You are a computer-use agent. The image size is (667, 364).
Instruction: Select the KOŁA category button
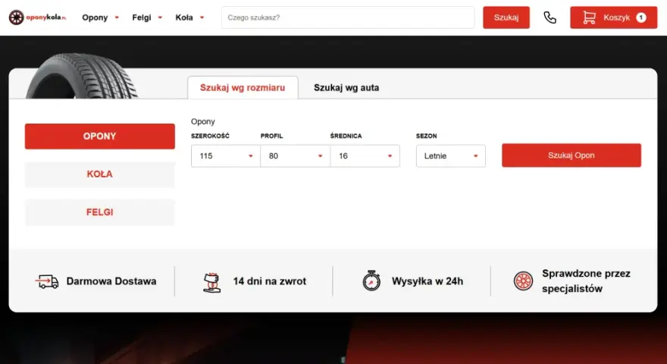[99, 174]
